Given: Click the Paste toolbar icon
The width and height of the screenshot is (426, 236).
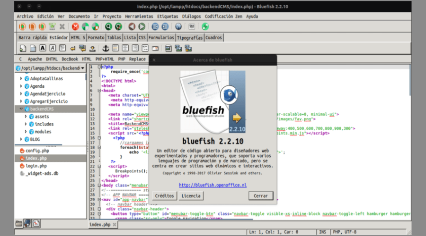Looking at the screenshot, I should click(95, 26).
